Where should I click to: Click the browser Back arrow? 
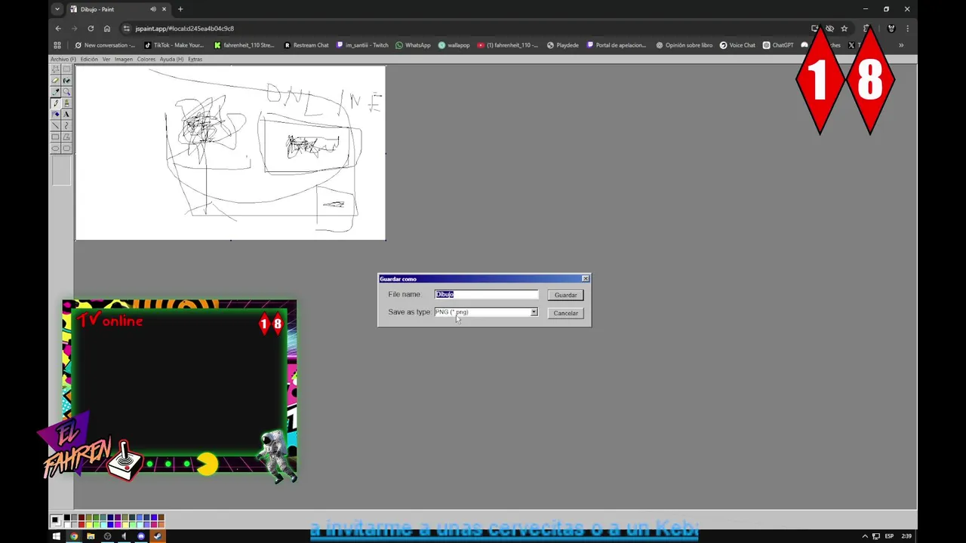[58, 29]
